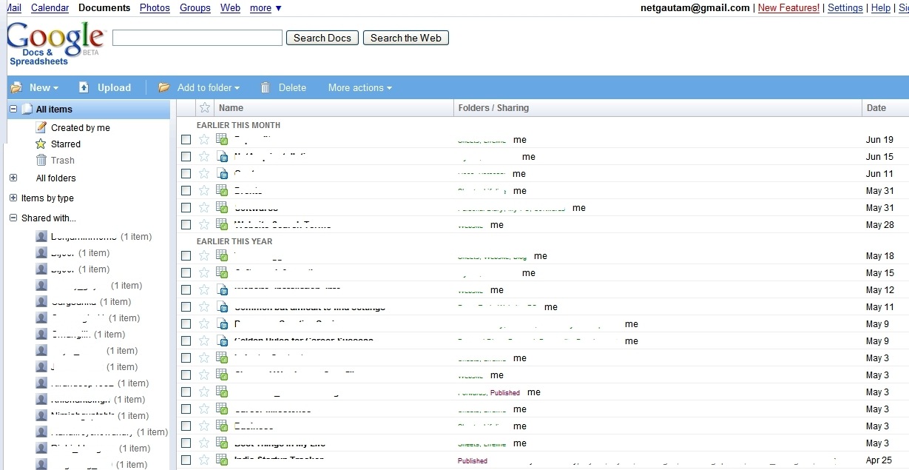Viewport: 909px width, 470px height.
Task: Collapse the Shared with... section
Action: tap(13, 218)
